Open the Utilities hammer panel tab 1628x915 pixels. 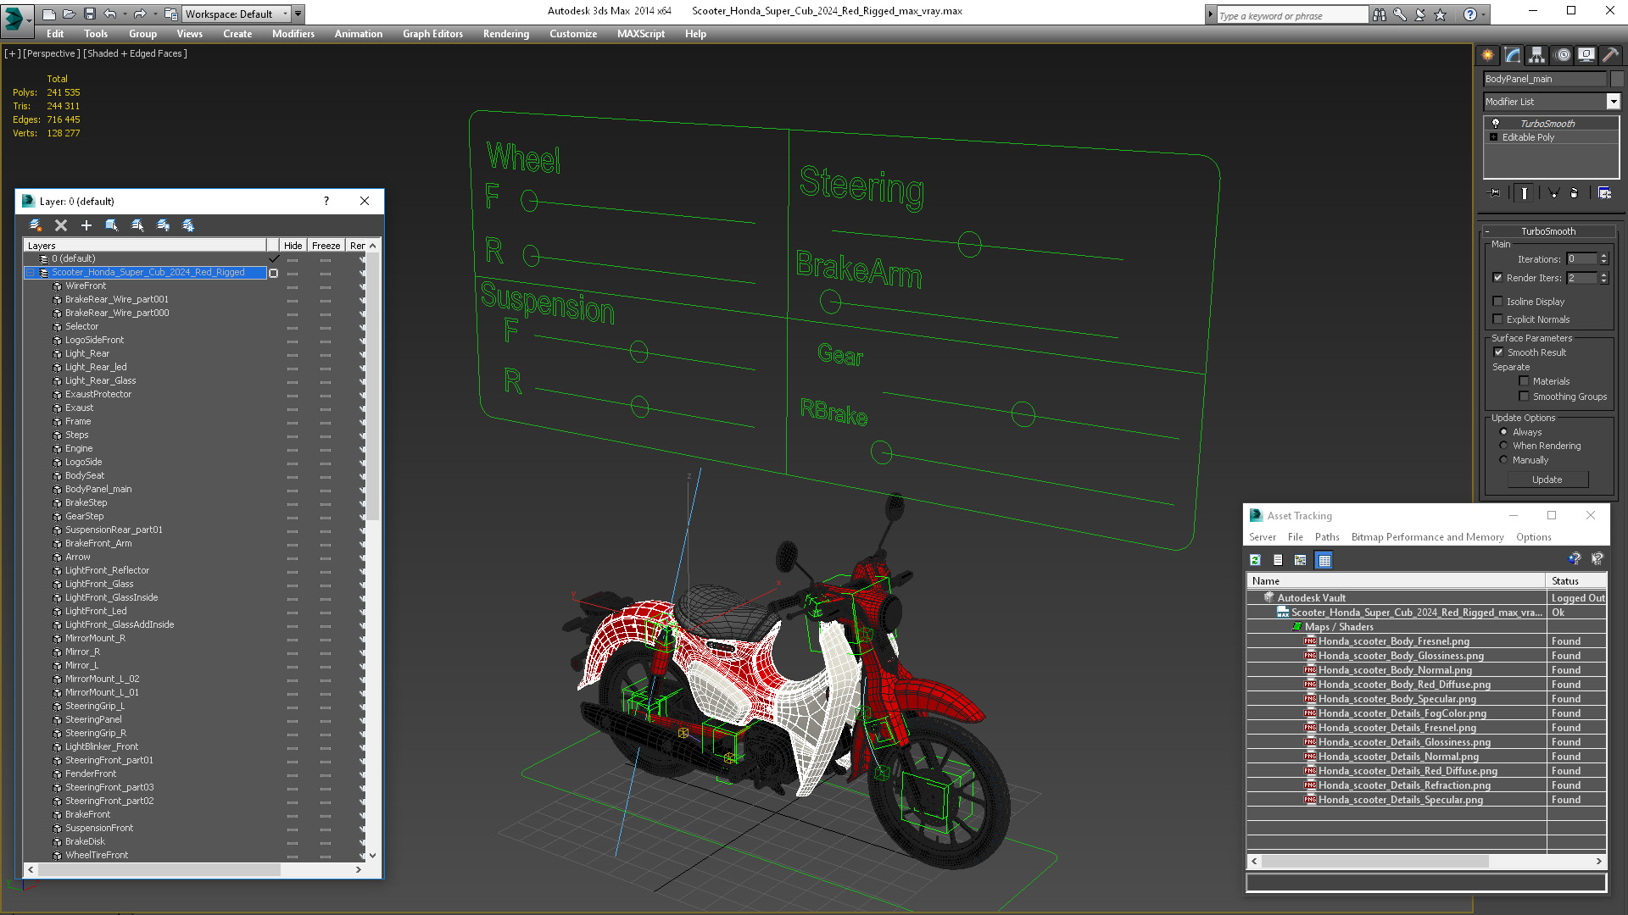click(1611, 55)
